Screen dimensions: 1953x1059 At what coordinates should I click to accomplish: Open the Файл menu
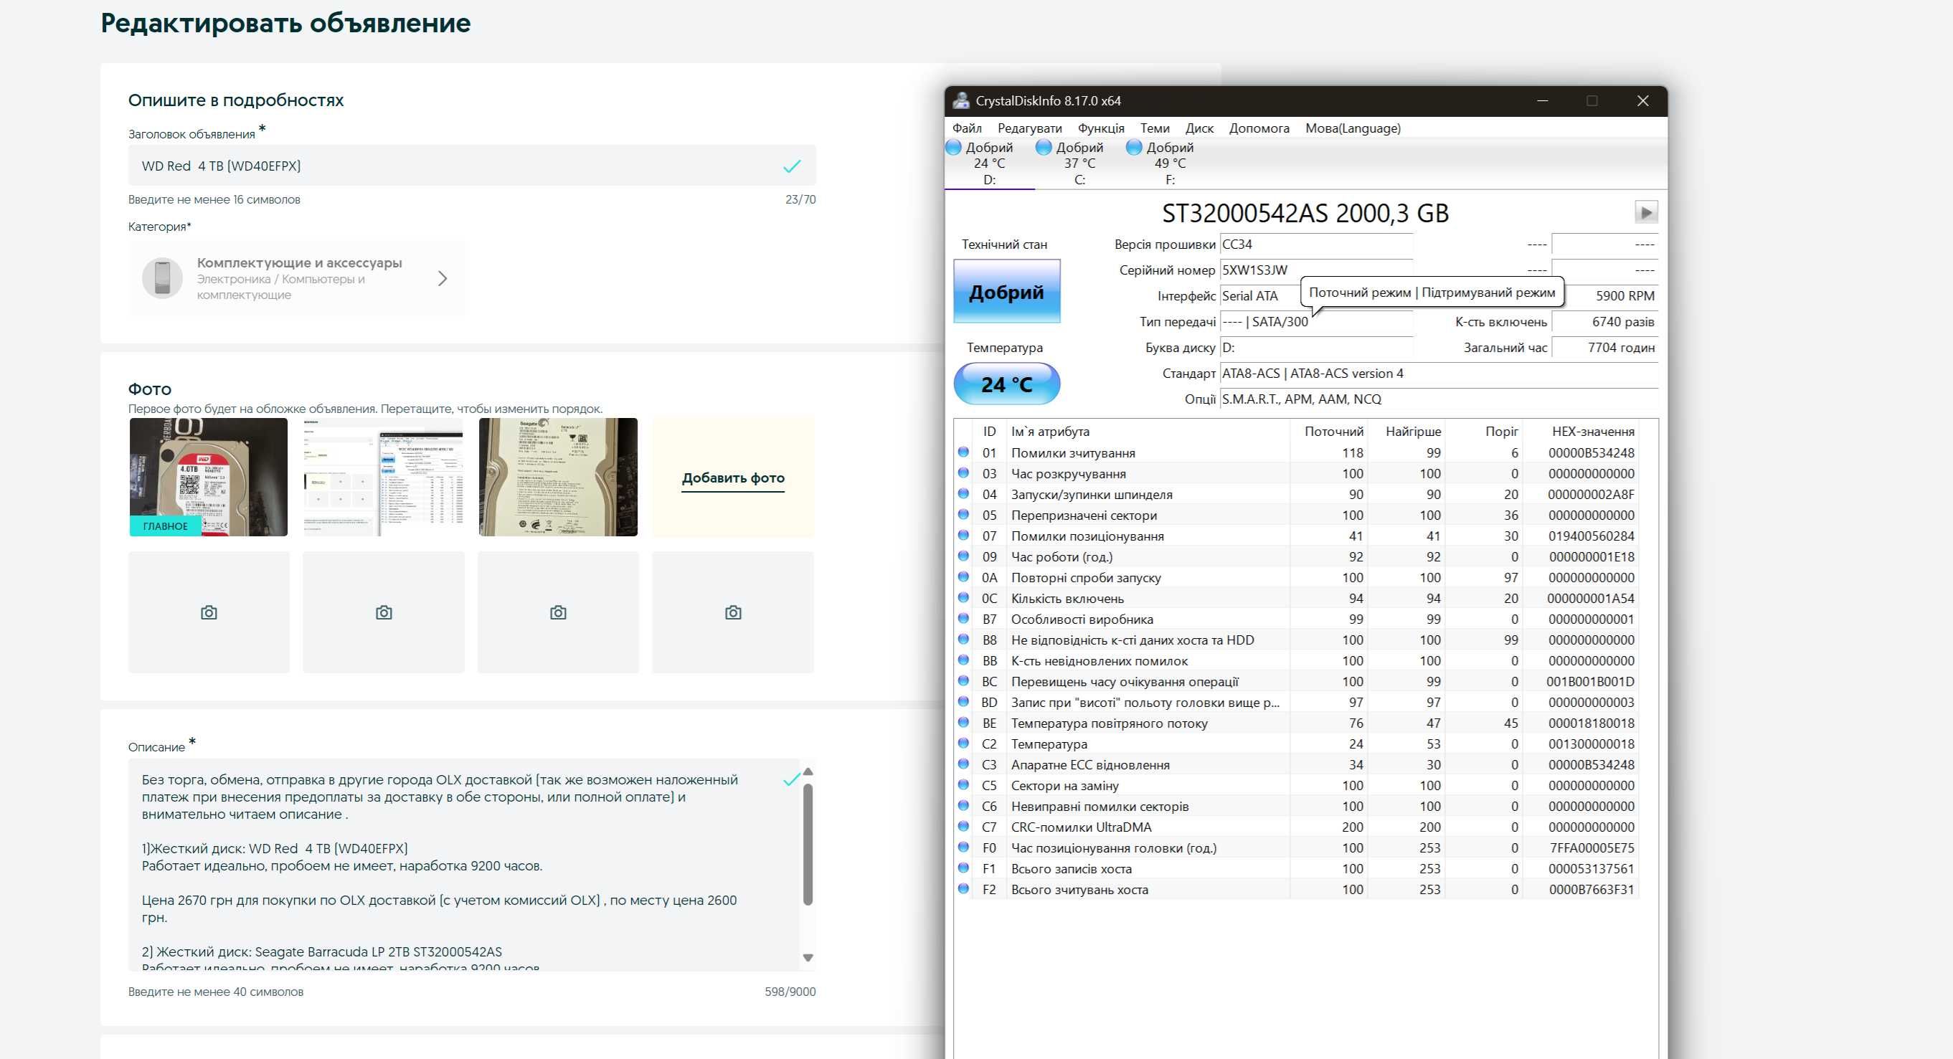point(967,128)
